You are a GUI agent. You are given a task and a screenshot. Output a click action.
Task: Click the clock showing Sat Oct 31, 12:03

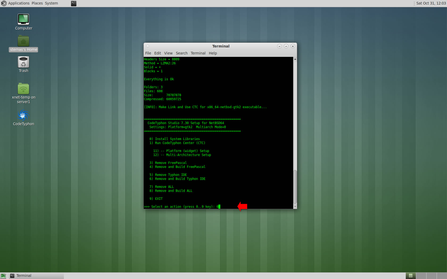[431, 3]
